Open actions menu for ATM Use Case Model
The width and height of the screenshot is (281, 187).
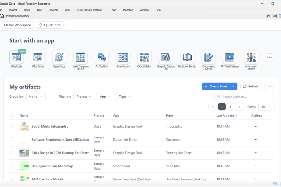(255, 179)
